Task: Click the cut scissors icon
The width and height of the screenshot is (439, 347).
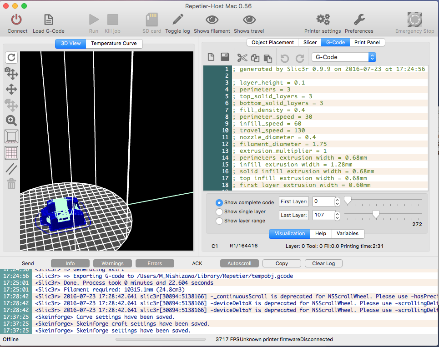Action: click(242, 57)
